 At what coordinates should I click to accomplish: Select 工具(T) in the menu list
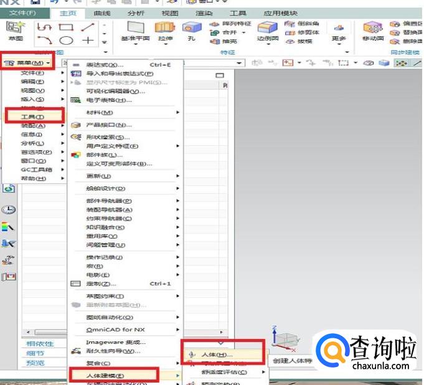(32, 116)
